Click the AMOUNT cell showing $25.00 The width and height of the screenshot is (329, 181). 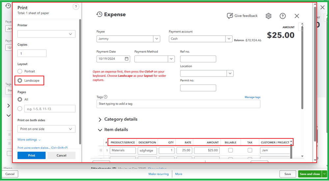207,151
